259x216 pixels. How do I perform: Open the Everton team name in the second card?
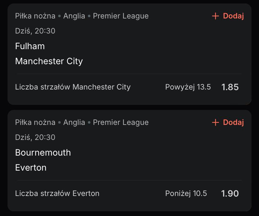click(31, 167)
